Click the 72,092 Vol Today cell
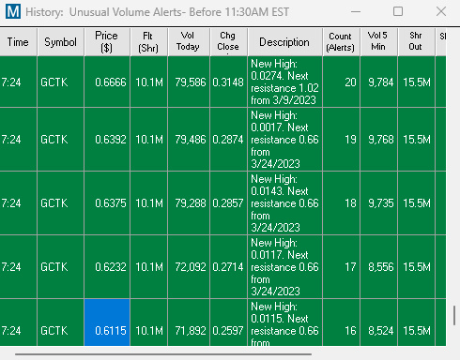The image size is (460, 360). point(189,267)
